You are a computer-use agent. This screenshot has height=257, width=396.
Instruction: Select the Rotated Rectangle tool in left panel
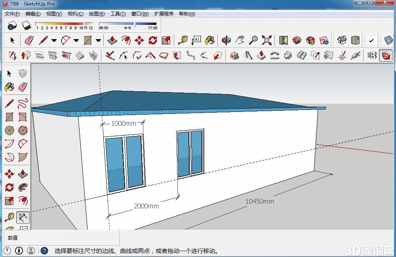[x=23, y=117]
